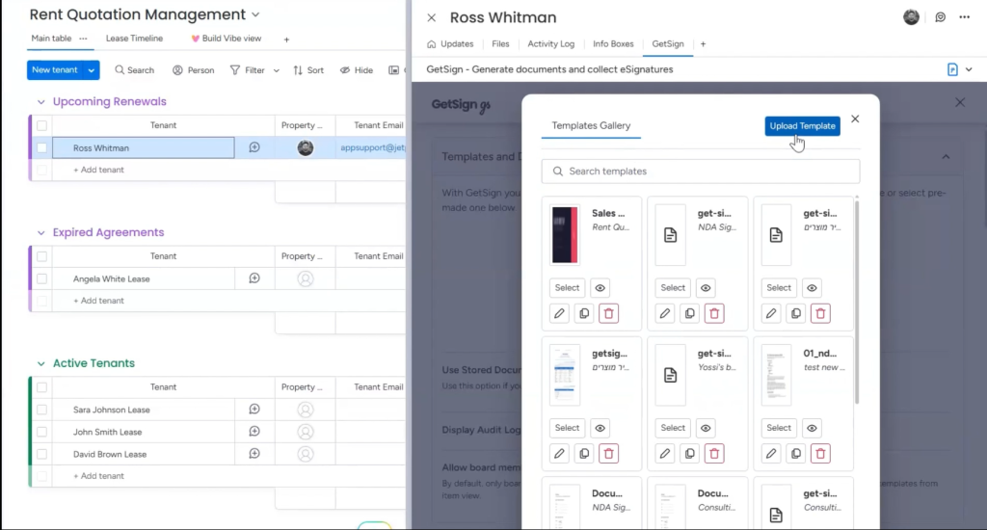
Task: Delete the Sales template
Action: pyautogui.click(x=609, y=313)
